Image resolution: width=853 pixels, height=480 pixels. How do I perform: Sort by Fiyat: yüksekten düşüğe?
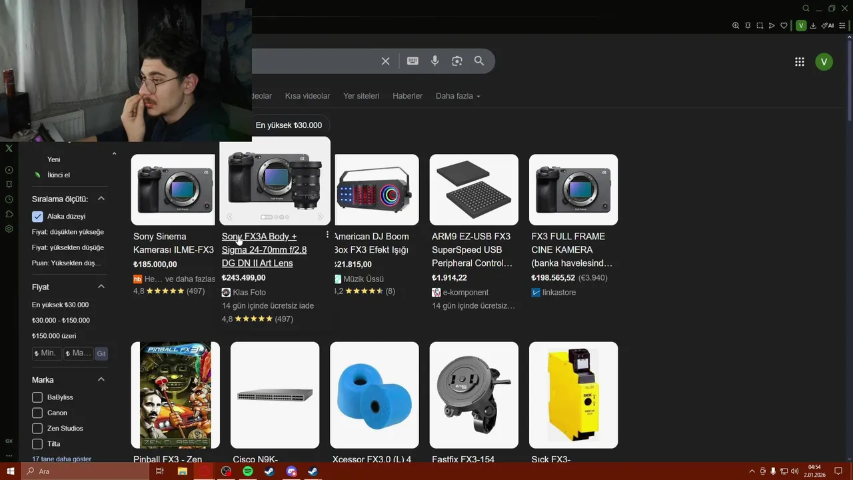point(68,247)
